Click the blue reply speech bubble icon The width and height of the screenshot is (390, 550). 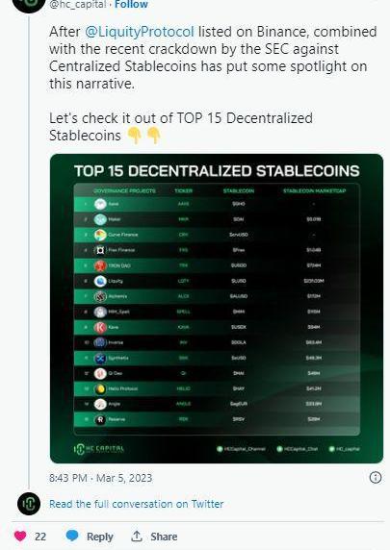pos(72,536)
